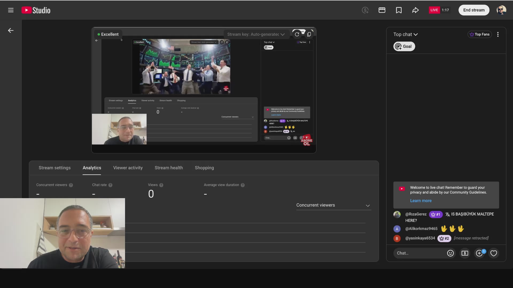
Task: Click the help icon beside Views
Action: coord(161,185)
